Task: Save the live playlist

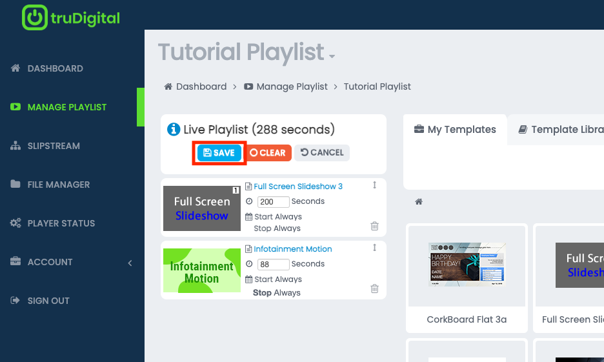Action: (219, 153)
